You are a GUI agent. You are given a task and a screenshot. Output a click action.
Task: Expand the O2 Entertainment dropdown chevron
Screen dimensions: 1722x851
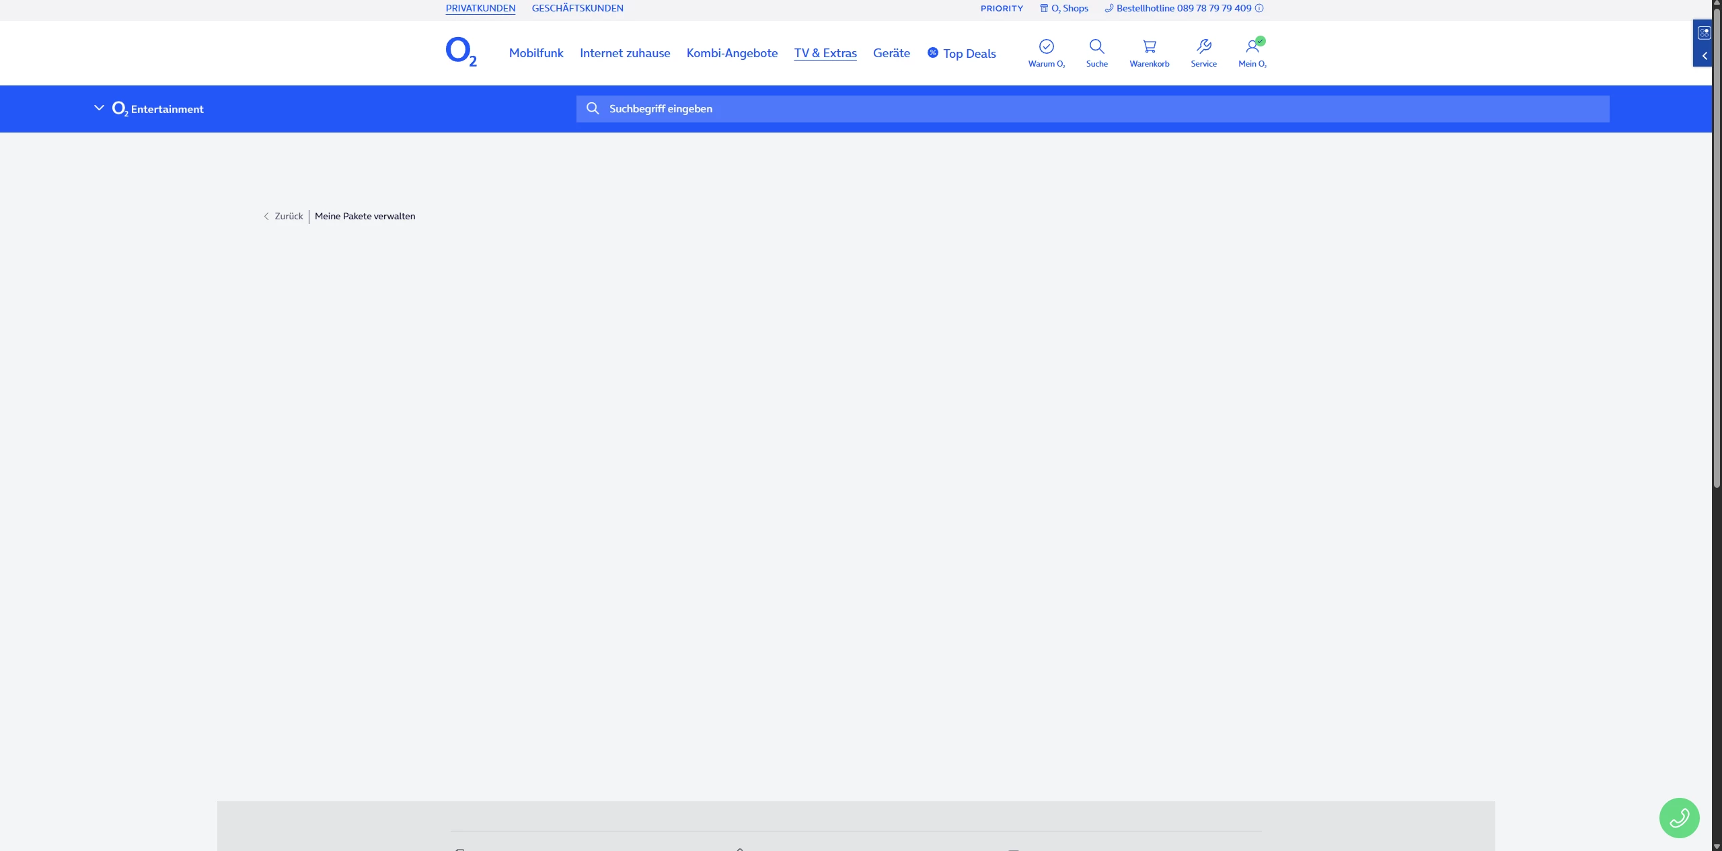click(x=99, y=108)
